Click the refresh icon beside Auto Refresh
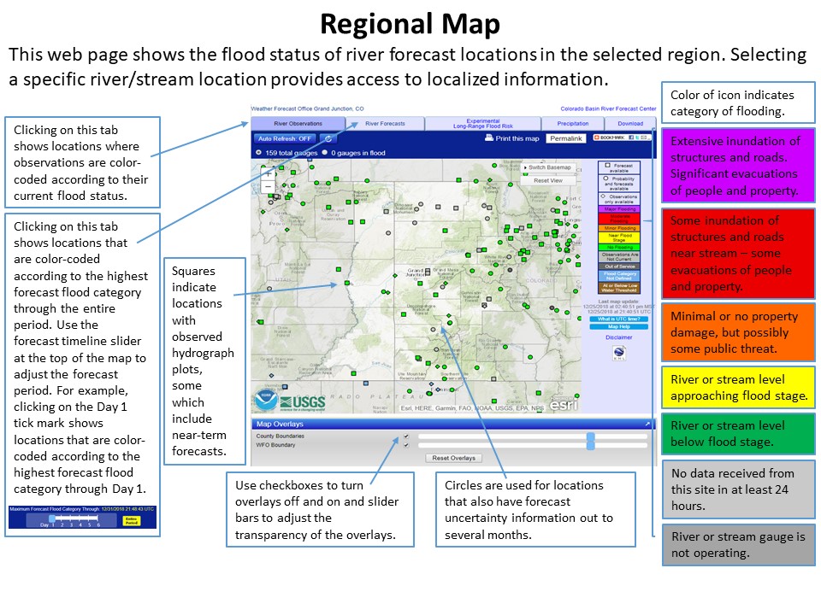The height and width of the screenshot is (615, 821). 328,138
